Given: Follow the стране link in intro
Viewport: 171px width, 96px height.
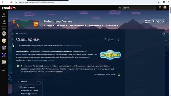Looking at the screenshot, I should point(50,60).
